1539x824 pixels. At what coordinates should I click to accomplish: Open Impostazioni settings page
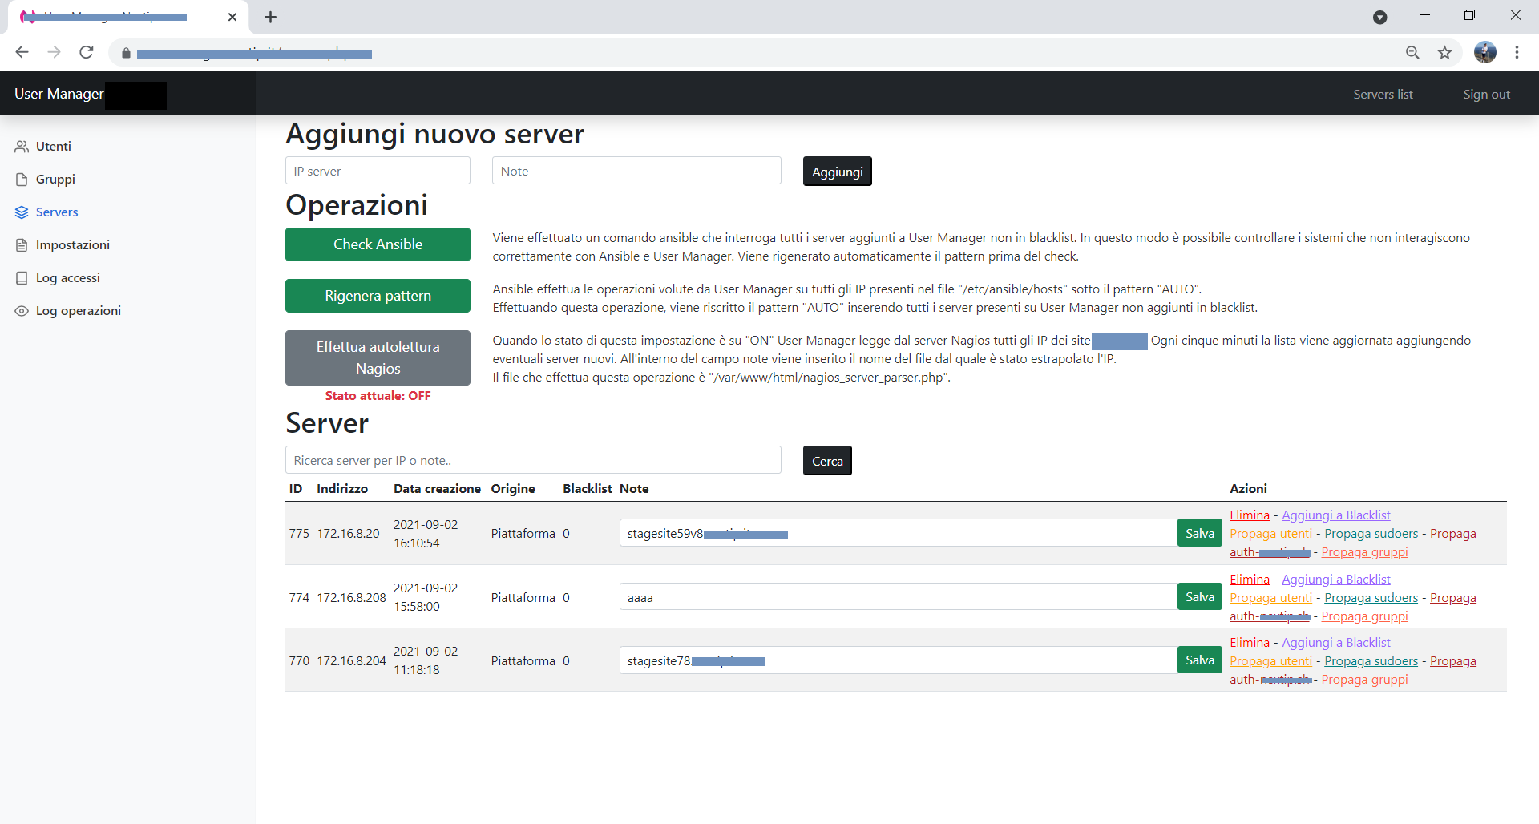click(63, 244)
